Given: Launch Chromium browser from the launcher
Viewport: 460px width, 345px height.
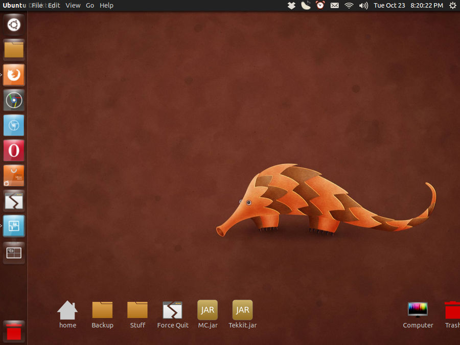Looking at the screenshot, I should (x=14, y=125).
